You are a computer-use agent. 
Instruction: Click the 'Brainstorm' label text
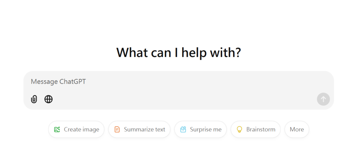pyautogui.click(x=261, y=129)
